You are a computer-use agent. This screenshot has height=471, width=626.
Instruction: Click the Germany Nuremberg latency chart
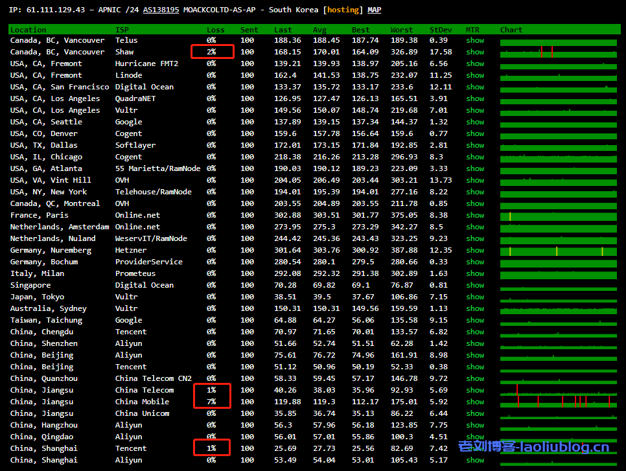point(558,250)
